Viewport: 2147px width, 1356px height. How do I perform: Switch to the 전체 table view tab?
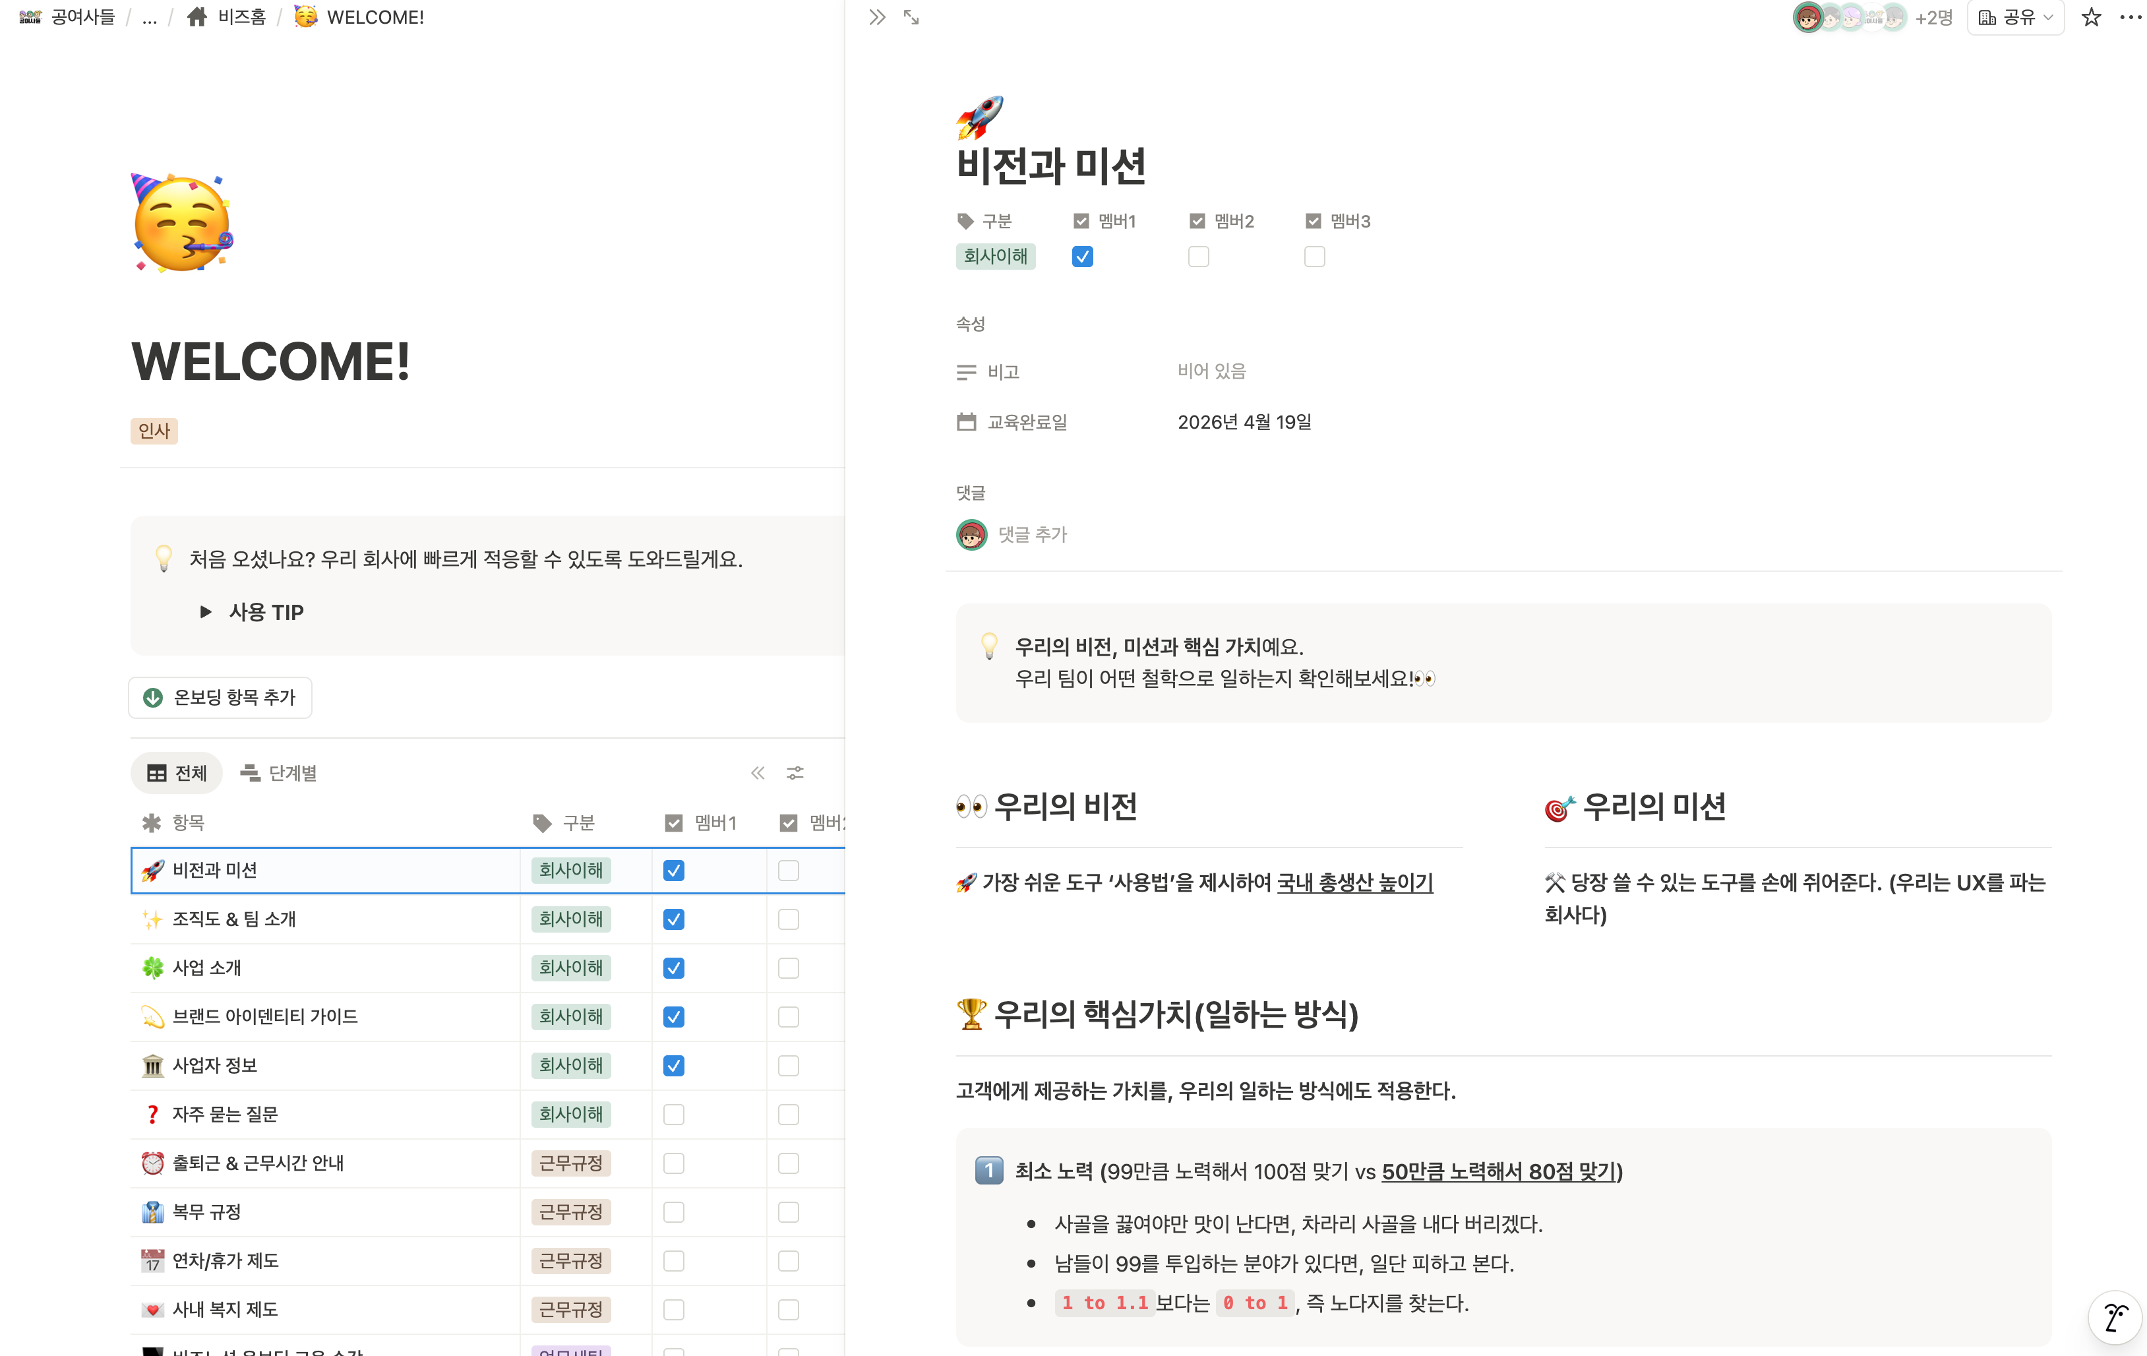(x=177, y=772)
